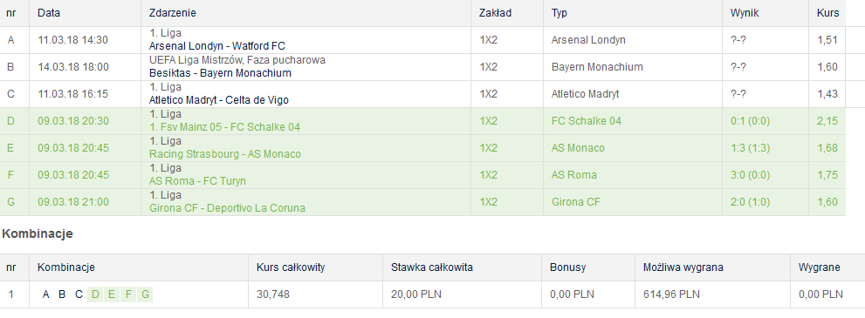Click the Data column header
This screenshot has width=865, height=318.
coord(49,13)
